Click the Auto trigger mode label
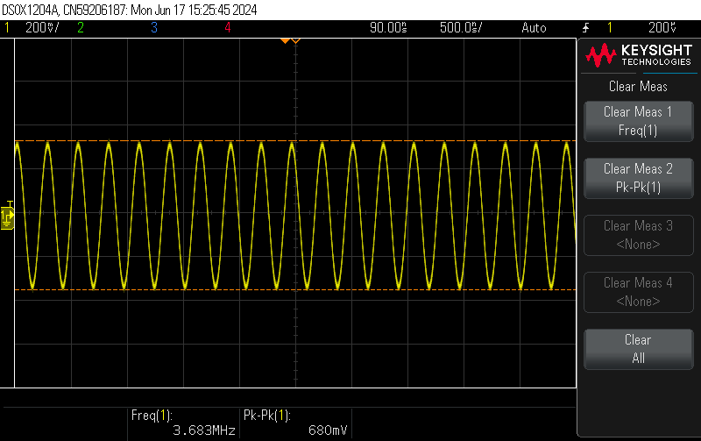701x441 pixels. pyautogui.click(x=534, y=28)
